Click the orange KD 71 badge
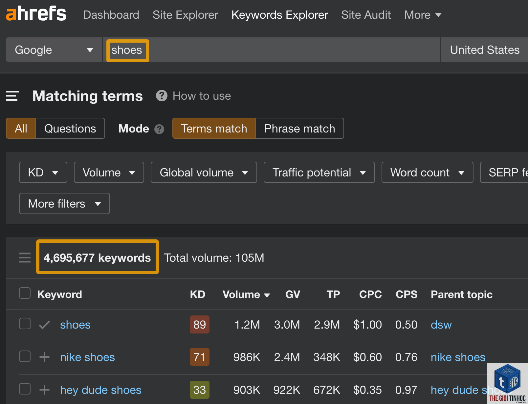The image size is (528, 404). 200,357
